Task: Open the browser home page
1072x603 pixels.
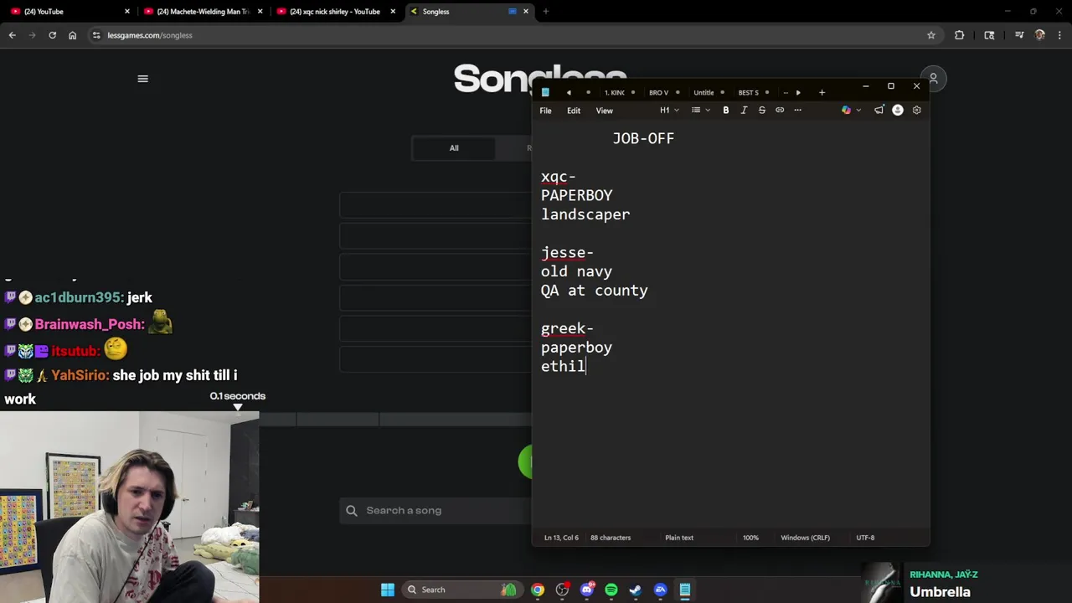Action: [x=72, y=35]
